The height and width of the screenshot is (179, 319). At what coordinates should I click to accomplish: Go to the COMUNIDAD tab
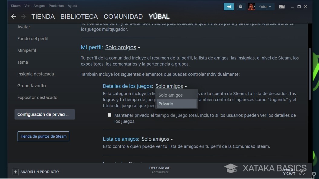coord(123,17)
